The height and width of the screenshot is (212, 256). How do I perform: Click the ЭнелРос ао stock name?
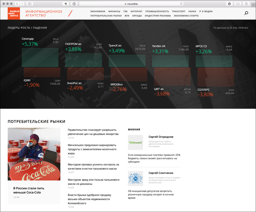tap(74, 83)
